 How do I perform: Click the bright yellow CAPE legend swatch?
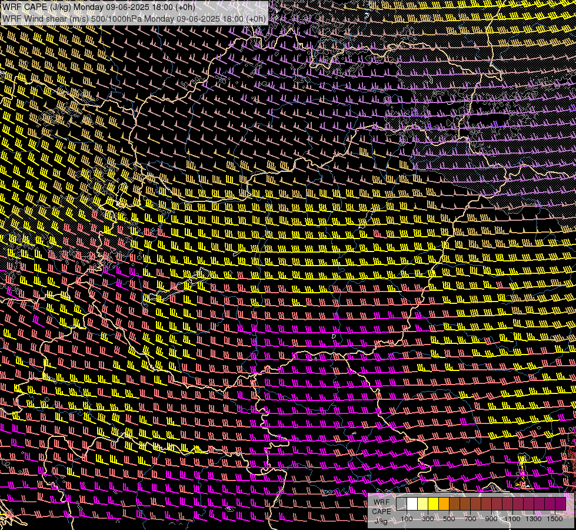(x=433, y=504)
